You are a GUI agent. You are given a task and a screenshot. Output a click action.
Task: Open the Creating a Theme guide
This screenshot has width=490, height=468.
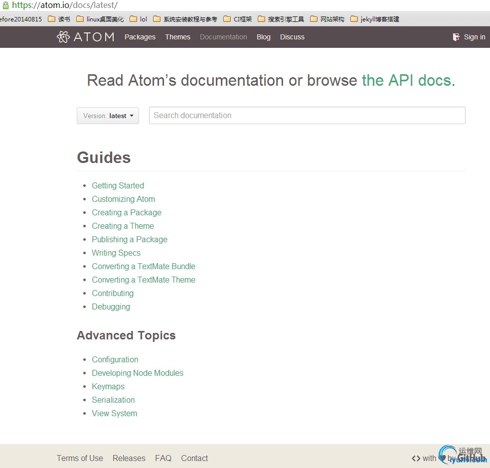123,226
